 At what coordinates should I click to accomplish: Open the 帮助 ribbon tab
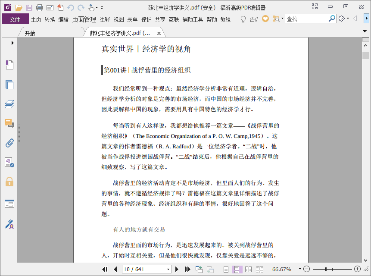coord(212,19)
